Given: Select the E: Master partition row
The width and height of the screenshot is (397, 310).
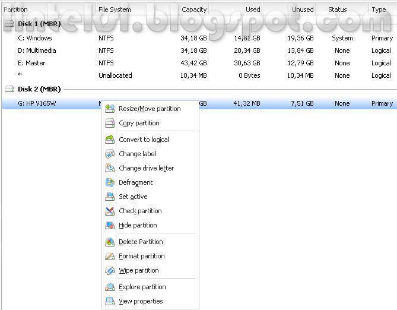Looking at the screenshot, I should pyautogui.click(x=199, y=63).
